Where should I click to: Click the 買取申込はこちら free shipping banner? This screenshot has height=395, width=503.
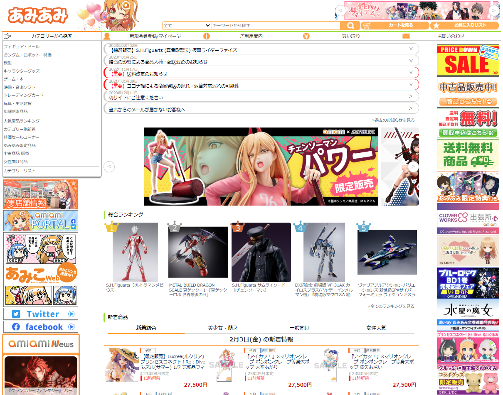coord(468,123)
